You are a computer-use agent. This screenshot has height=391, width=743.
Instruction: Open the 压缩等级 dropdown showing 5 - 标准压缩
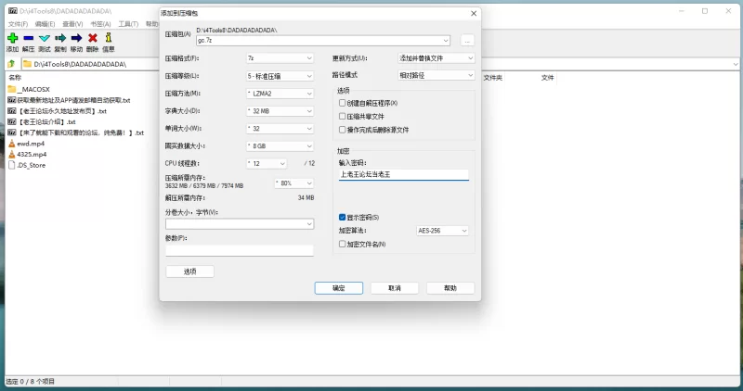(x=280, y=76)
